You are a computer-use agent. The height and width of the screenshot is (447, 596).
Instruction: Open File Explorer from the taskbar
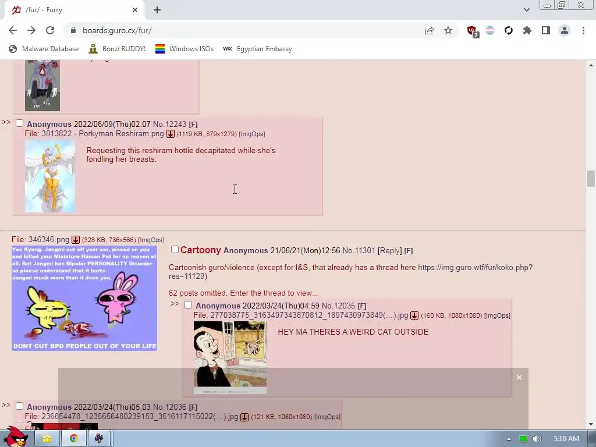tap(47, 439)
